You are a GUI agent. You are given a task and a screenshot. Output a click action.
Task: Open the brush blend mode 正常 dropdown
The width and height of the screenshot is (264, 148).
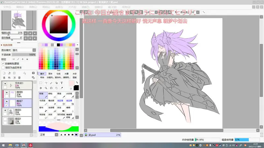pos(49,135)
